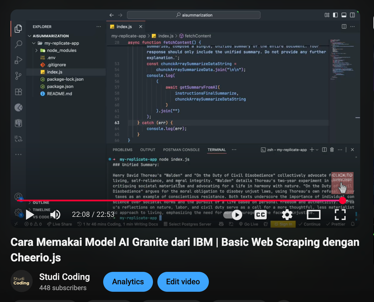
Task: Switch to the PROBLEMS panel tab
Action: tap(122, 150)
